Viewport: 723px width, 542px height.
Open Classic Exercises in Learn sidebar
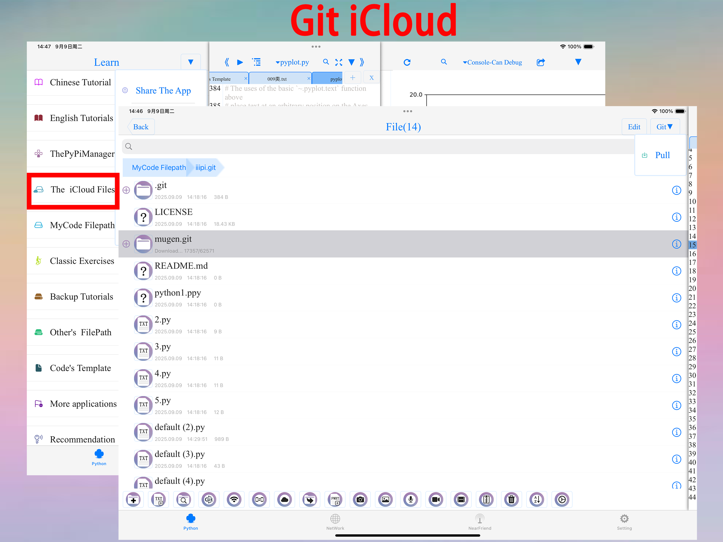tap(73, 261)
